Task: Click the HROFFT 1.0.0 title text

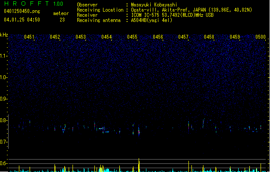Action: [x=34, y=3]
